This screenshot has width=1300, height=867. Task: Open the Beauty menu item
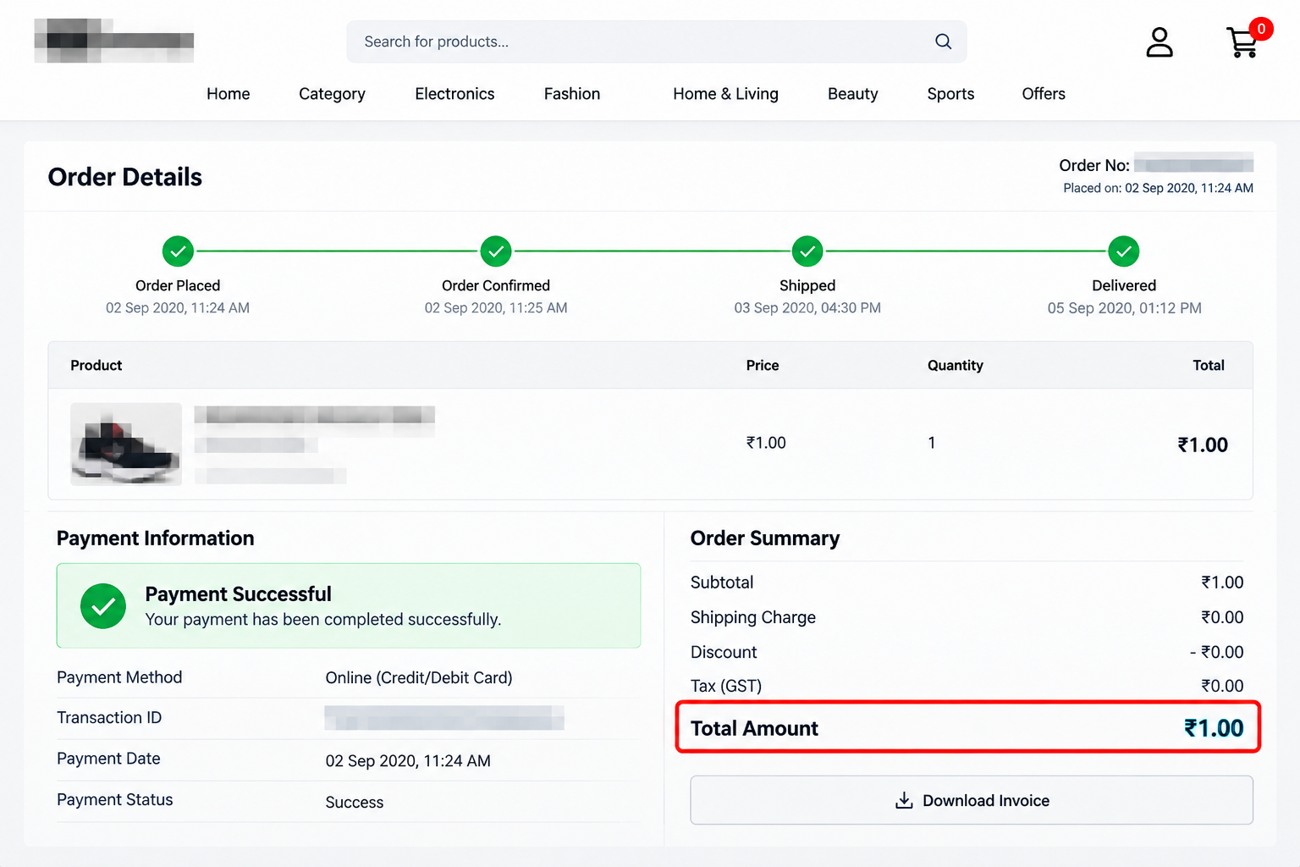tap(852, 94)
